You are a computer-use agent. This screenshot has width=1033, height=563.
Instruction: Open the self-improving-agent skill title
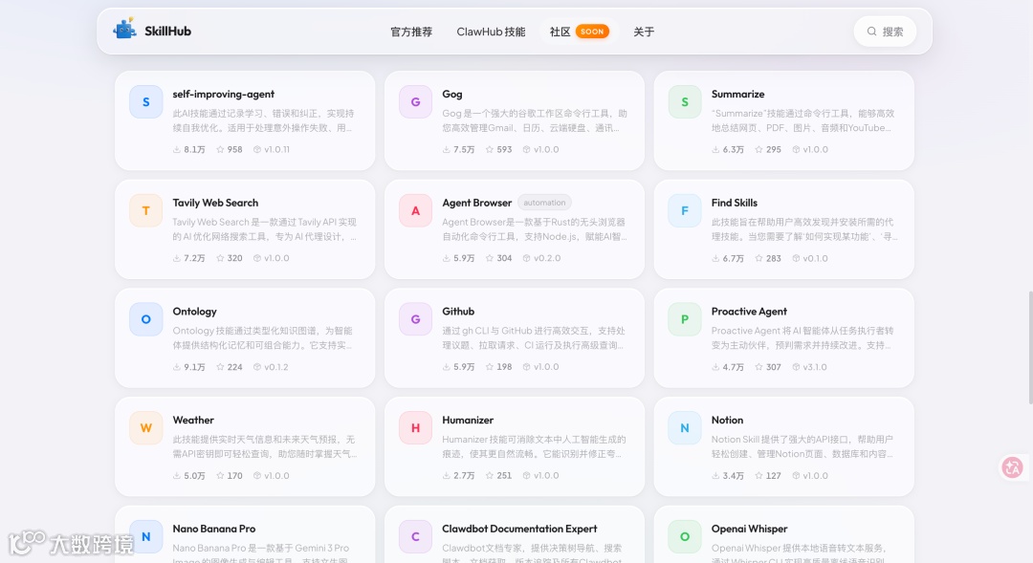[223, 95]
